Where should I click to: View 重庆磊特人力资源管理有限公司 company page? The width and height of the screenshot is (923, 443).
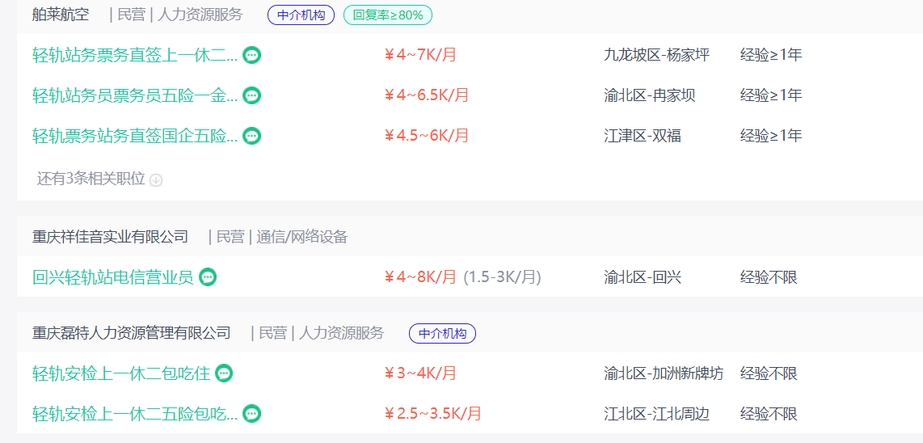tap(131, 333)
